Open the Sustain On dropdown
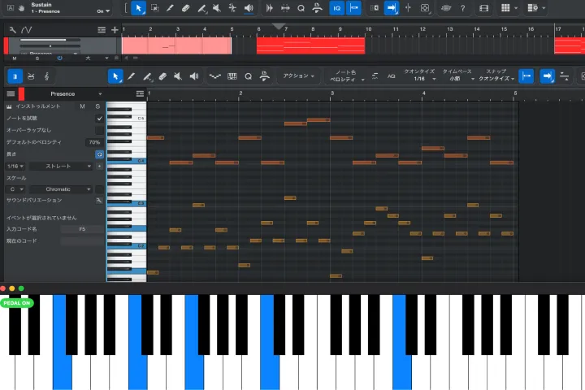 tap(103, 11)
